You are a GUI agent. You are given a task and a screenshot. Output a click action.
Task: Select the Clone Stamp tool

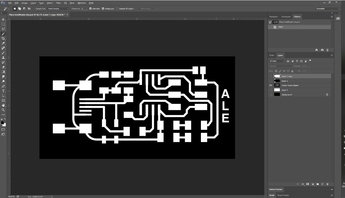point(3,57)
